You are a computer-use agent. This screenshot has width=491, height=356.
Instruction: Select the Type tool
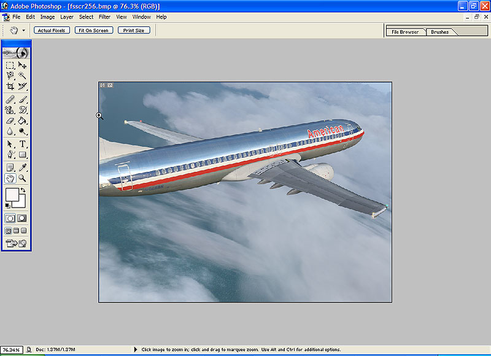coord(23,144)
